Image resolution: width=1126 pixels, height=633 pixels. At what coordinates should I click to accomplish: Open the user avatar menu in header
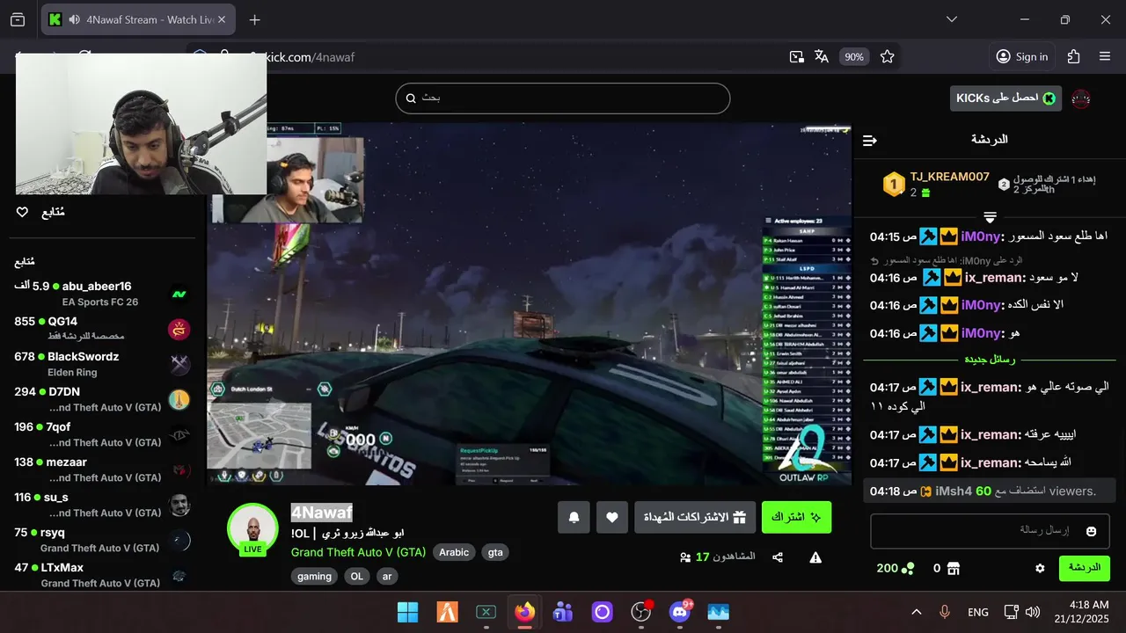point(1082,99)
